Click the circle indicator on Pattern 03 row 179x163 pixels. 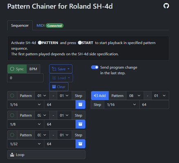[x=12, y=135]
